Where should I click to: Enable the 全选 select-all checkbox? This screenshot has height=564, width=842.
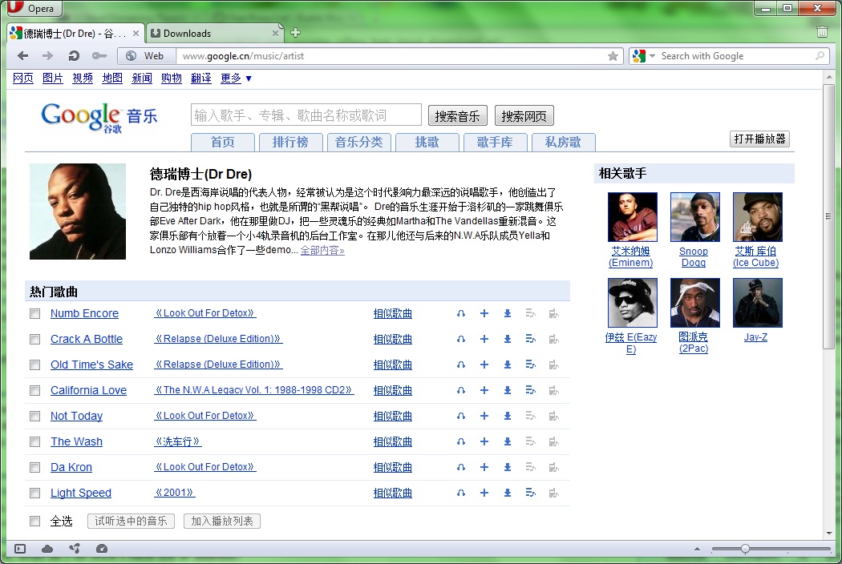click(34, 521)
